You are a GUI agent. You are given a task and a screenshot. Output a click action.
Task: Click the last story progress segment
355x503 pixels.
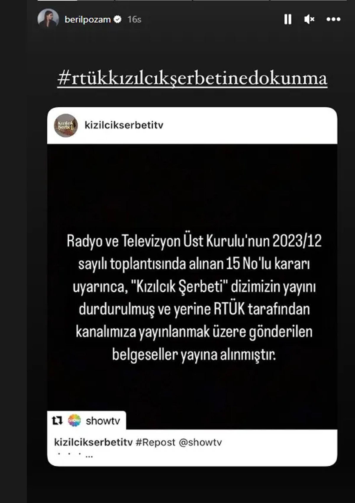(309, 1)
